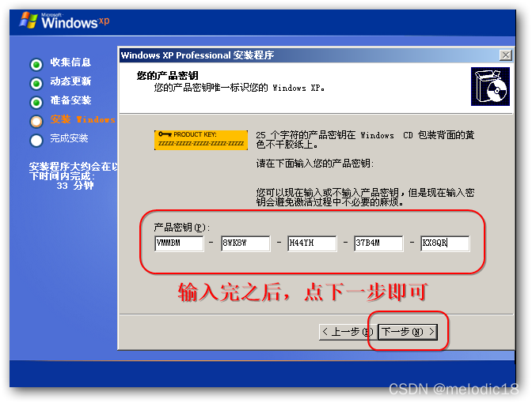Click the dialog title Windows XP Professional 安装程序
Screen dimensions: 532x403
(x=197, y=55)
